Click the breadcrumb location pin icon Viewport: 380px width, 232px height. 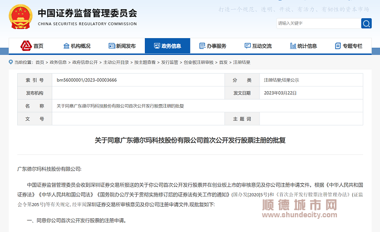coord(11,62)
